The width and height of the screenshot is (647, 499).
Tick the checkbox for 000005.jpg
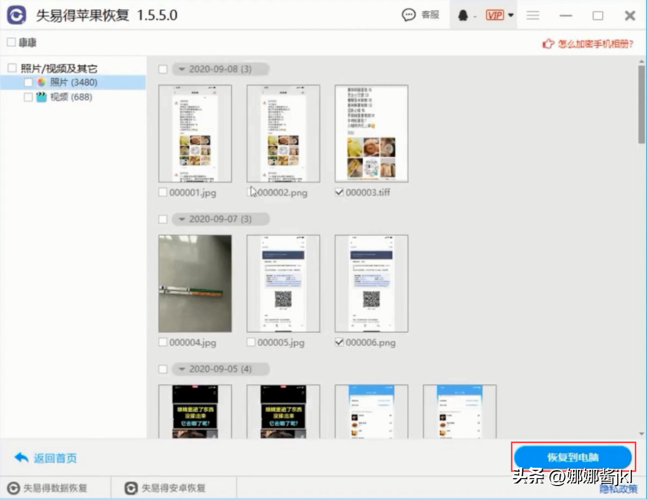(251, 342)
